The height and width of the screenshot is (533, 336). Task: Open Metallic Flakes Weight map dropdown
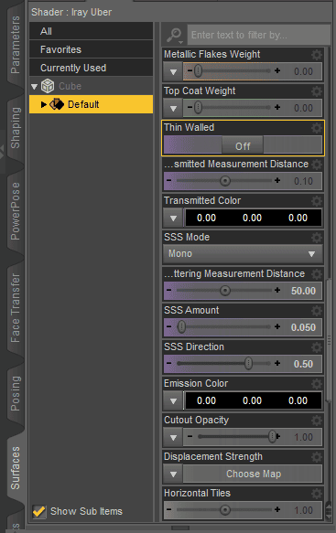(x=173, y=71)
